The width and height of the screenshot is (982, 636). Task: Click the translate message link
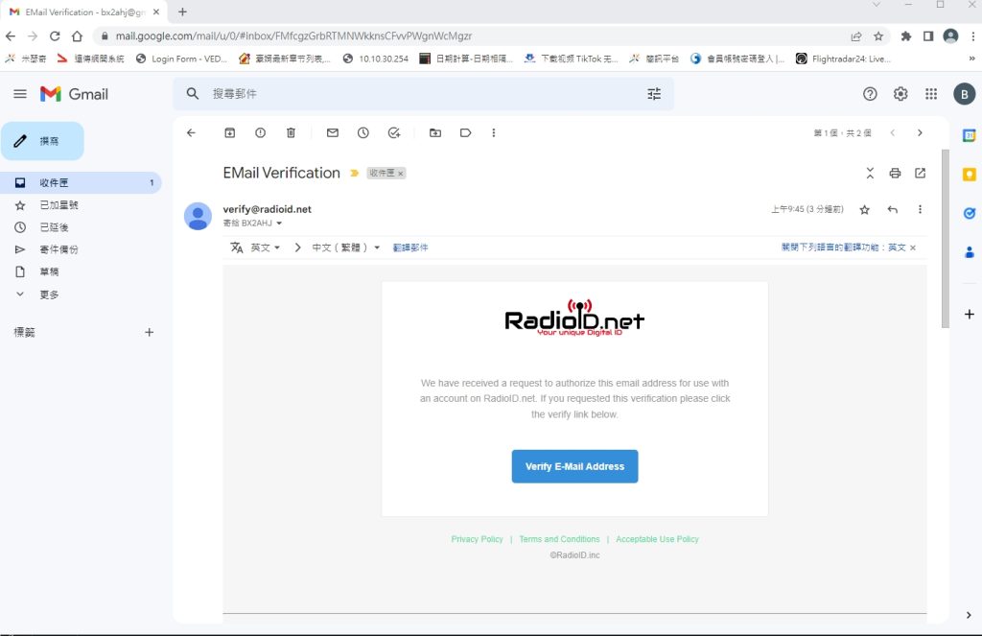pos(410,247)
